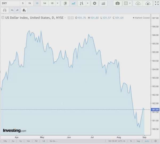
Task: Open chart style dropdown arrow
Action: click(88, 3)
